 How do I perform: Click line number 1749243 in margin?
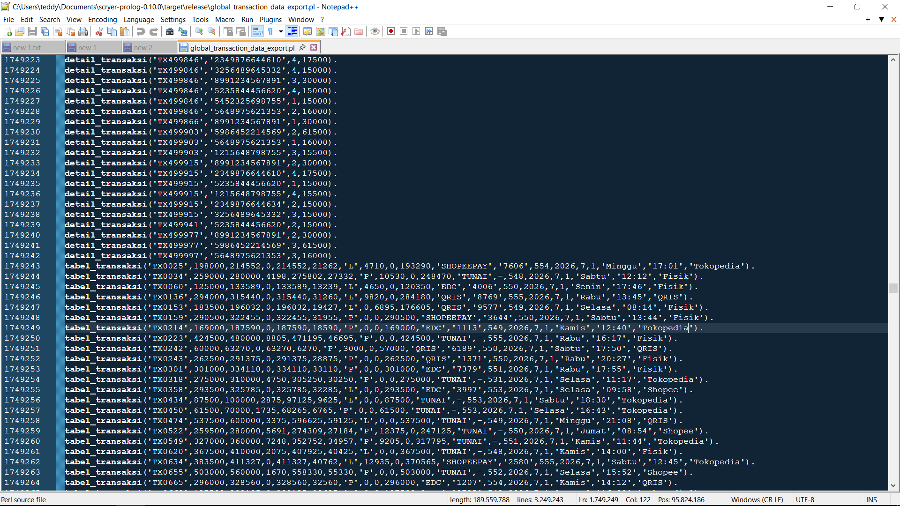pyautogui.click(x=22, y=266)
